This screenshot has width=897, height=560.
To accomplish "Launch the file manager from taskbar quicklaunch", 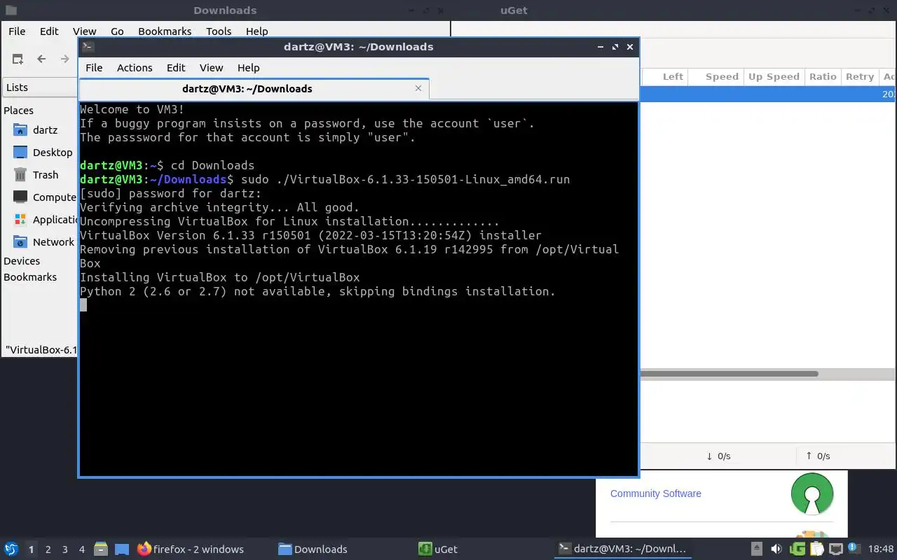I will (101, 549).
